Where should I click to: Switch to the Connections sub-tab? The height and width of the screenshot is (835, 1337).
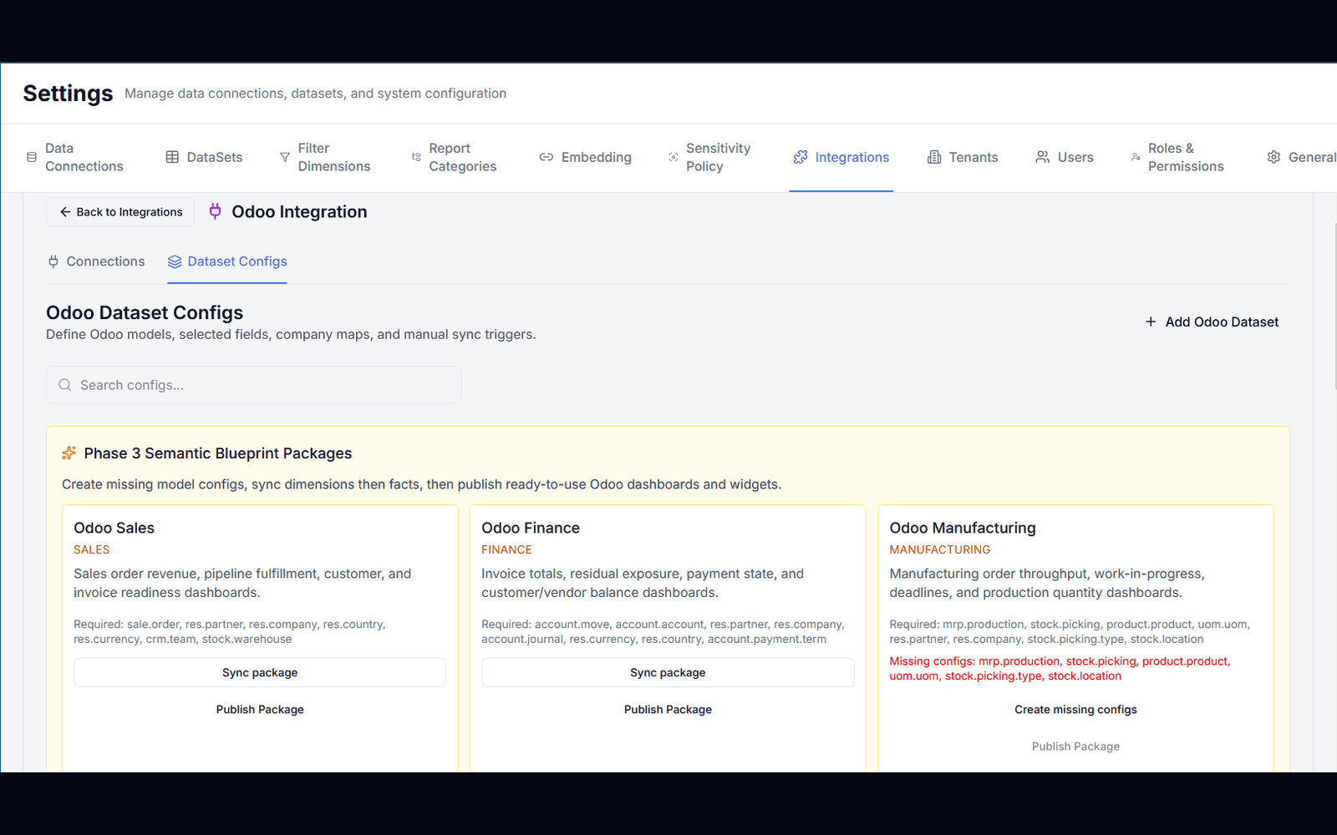(96, 261)
